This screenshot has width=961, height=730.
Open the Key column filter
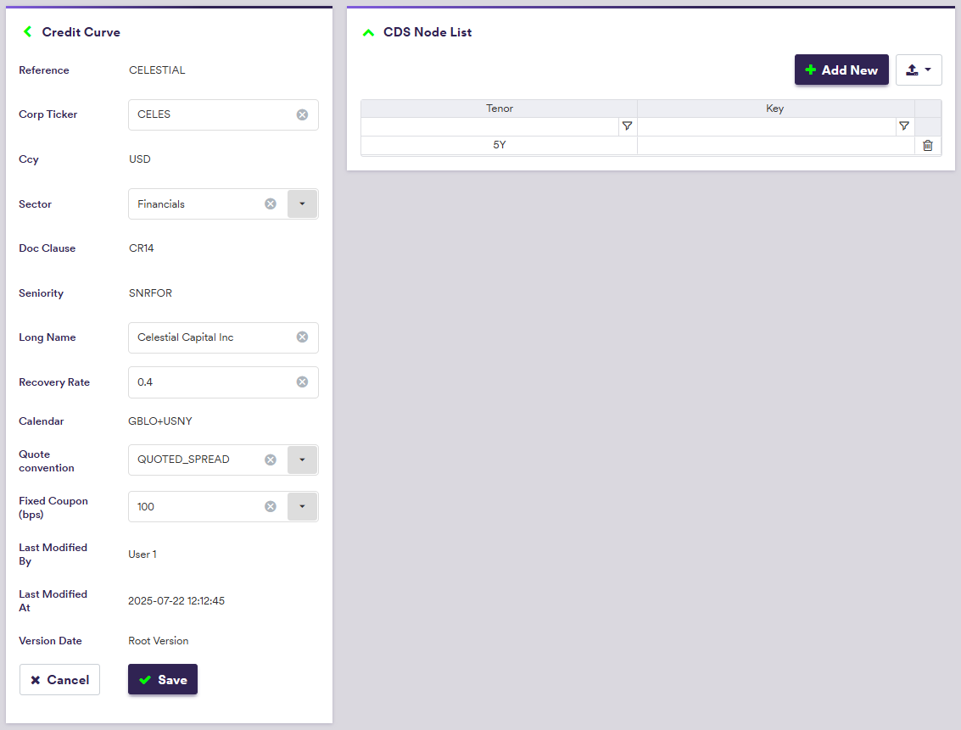coord(904,126)
